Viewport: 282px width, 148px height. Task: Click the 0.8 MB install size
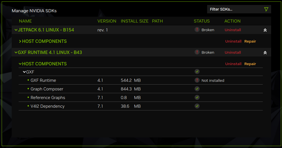(x=131, y=98)
